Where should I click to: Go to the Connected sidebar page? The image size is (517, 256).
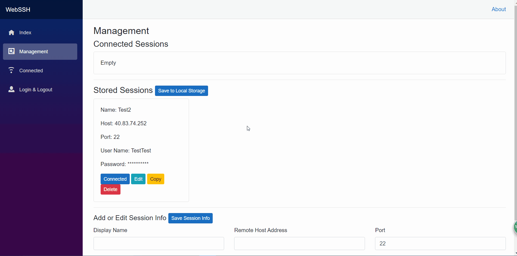click(40, 71)
